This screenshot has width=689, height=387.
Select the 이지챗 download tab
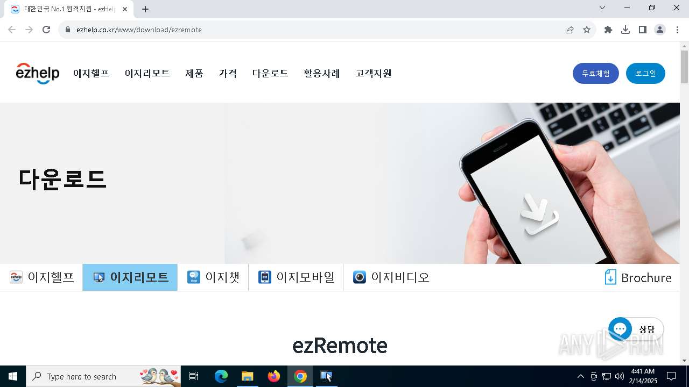click(x=213, y=277)
